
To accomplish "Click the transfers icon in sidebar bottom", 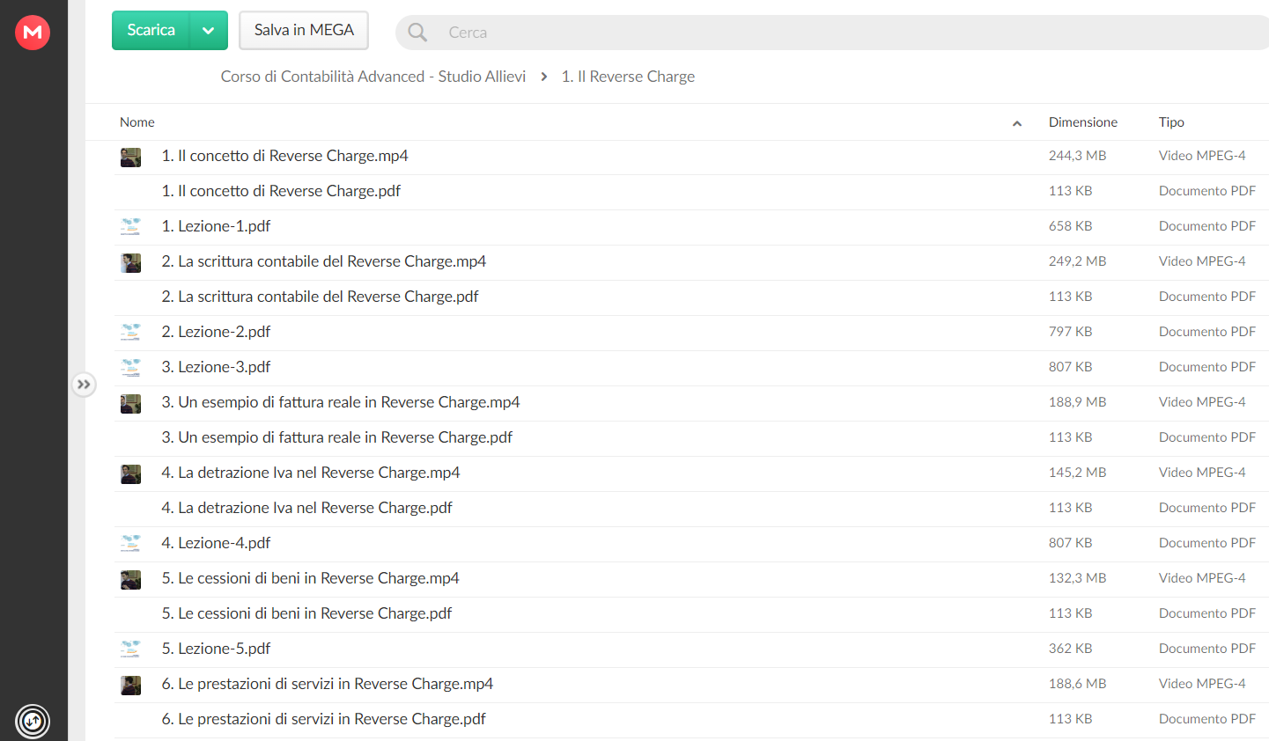I will 33,722.
